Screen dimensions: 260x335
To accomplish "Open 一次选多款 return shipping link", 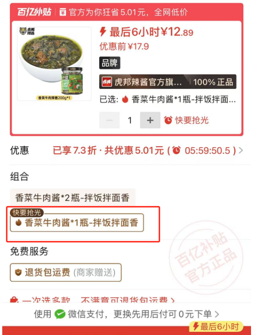I will point(93,300).
